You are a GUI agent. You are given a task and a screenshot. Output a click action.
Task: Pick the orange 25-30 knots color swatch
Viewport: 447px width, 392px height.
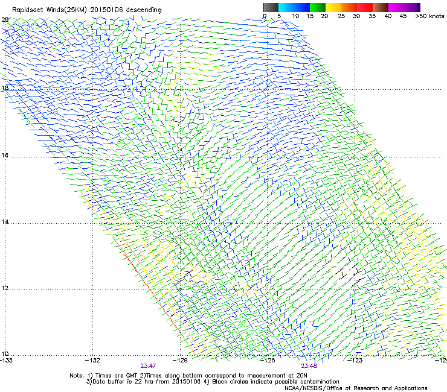349,7
